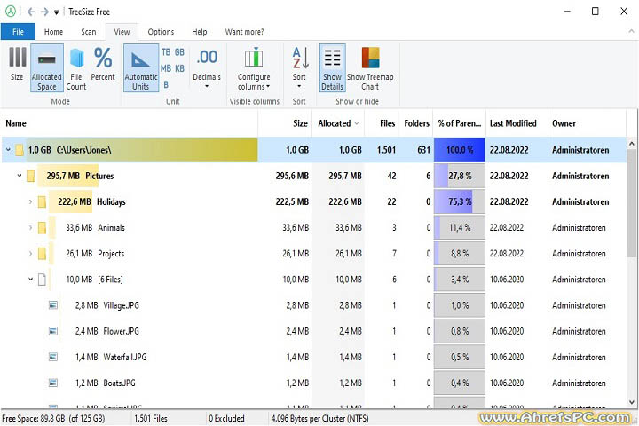
Task: Switch to the Home tab
Action: pos(54,32)
